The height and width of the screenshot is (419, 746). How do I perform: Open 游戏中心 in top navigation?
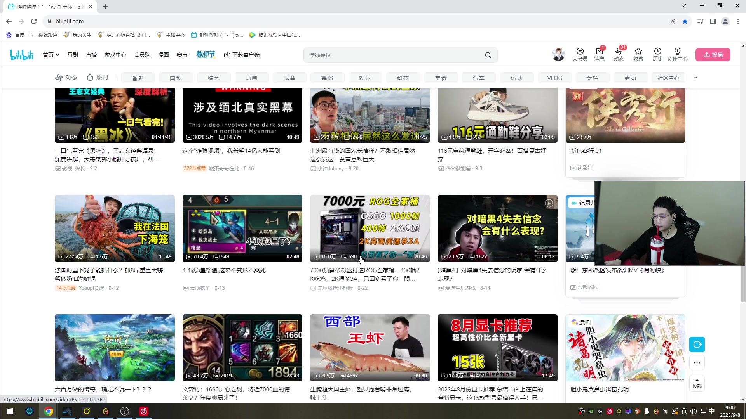tap(115, 55)
